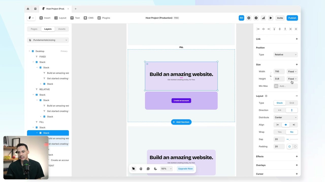The height and width of the screenshot is (182, 325).
Task: Click the Add Section button
Action: tap(181, 122)
